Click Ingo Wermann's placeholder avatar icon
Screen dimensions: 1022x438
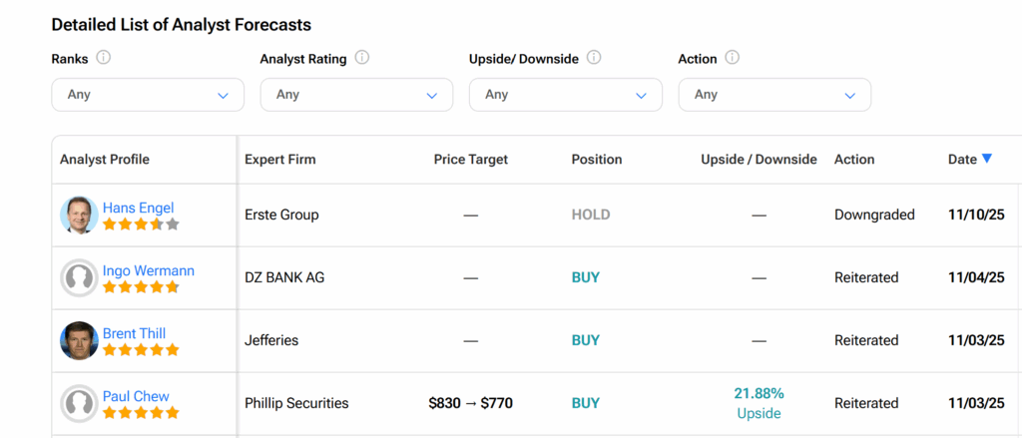tap(79, 277)
